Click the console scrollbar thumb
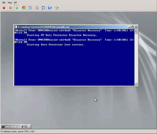This screenshot has height=134, width=157. point(136,33)
